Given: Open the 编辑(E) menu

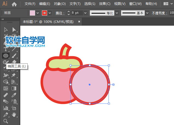Looking at the screenshot, I should 45,4.
